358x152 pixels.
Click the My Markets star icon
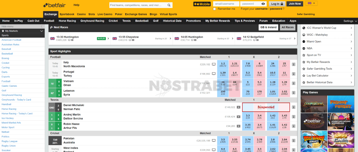tap(3, 31)
